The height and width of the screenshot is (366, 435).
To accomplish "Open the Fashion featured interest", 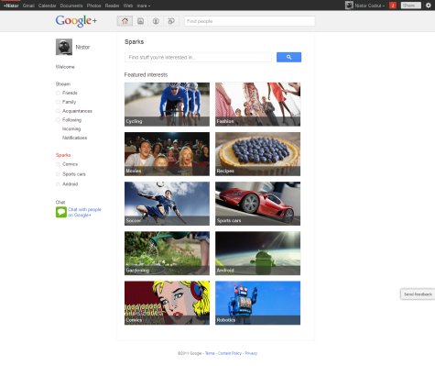I will point(257,105).
